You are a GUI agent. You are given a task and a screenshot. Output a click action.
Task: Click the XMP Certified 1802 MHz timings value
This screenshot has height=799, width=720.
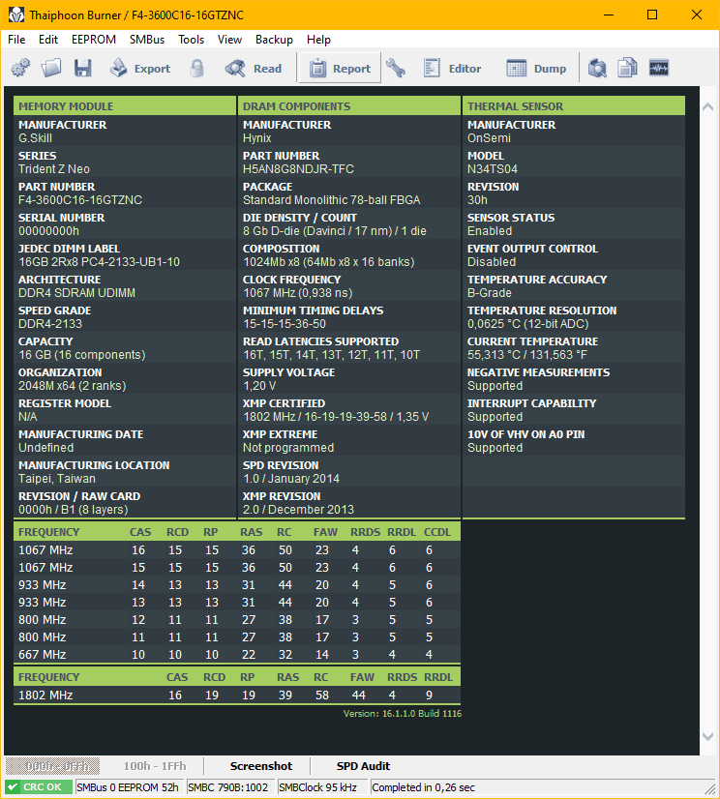point(336,416)
